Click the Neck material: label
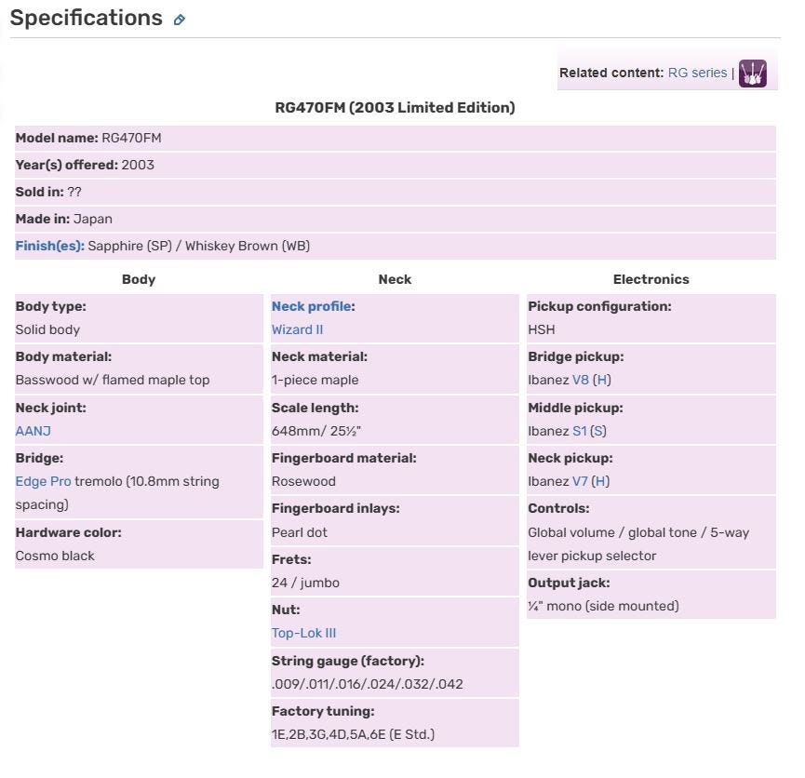Image resolution: width=805 pixels, height=778 pixels. tap(319, 357)
